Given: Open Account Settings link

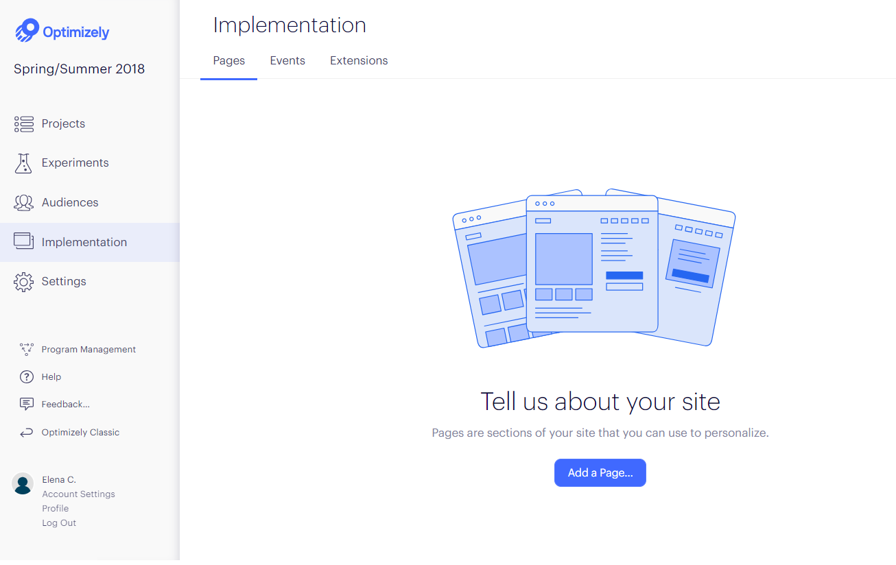Looking at the screenshot, I should click(x=79, y=494).
